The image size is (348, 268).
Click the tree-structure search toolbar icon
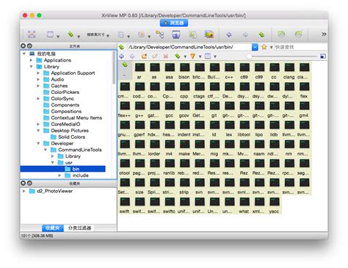(160, 35)
